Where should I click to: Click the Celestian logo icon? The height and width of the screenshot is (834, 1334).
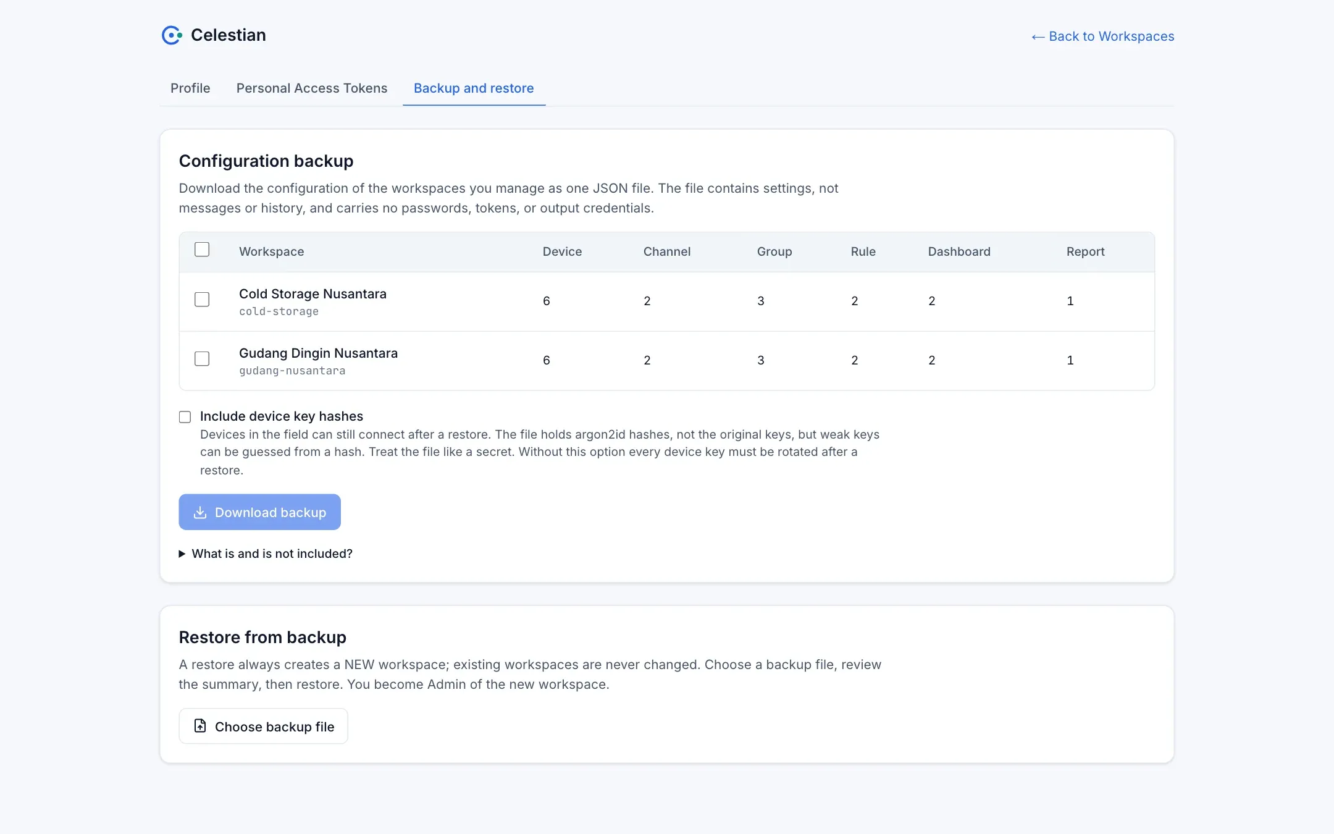(172, 35)
